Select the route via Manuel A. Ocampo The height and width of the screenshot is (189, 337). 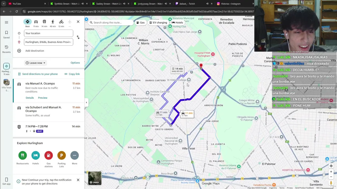(49, 91)
